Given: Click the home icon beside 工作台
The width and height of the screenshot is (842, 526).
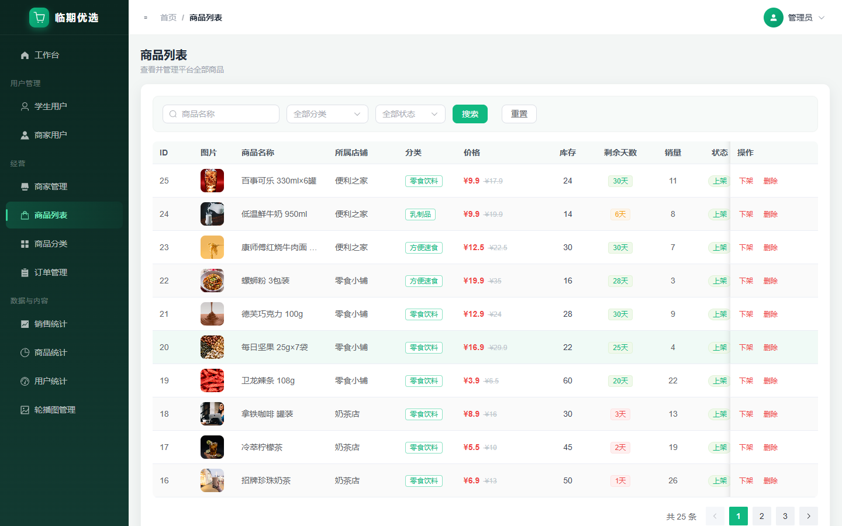Looking at the screenshot, I should click(x=25, y=55).
